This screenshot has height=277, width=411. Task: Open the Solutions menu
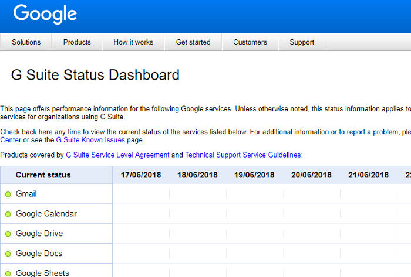point(26,42)
